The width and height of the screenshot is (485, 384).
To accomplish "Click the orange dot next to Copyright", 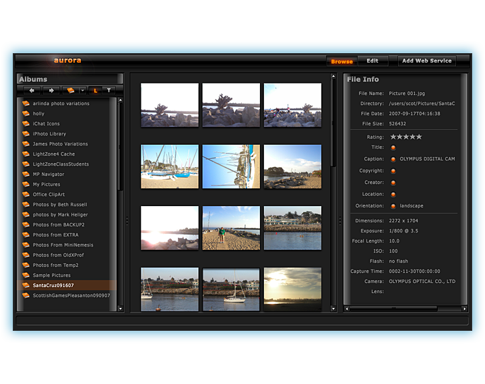I will click(x=393, y=171).
